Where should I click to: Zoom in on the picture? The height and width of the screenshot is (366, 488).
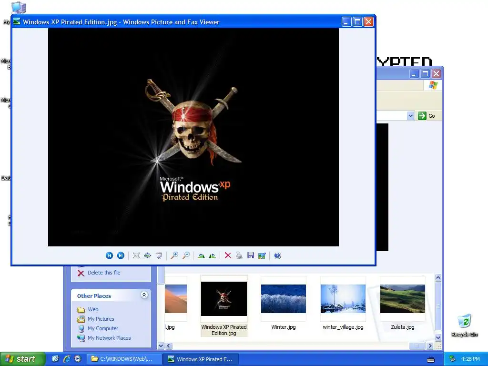pos(174,255)
